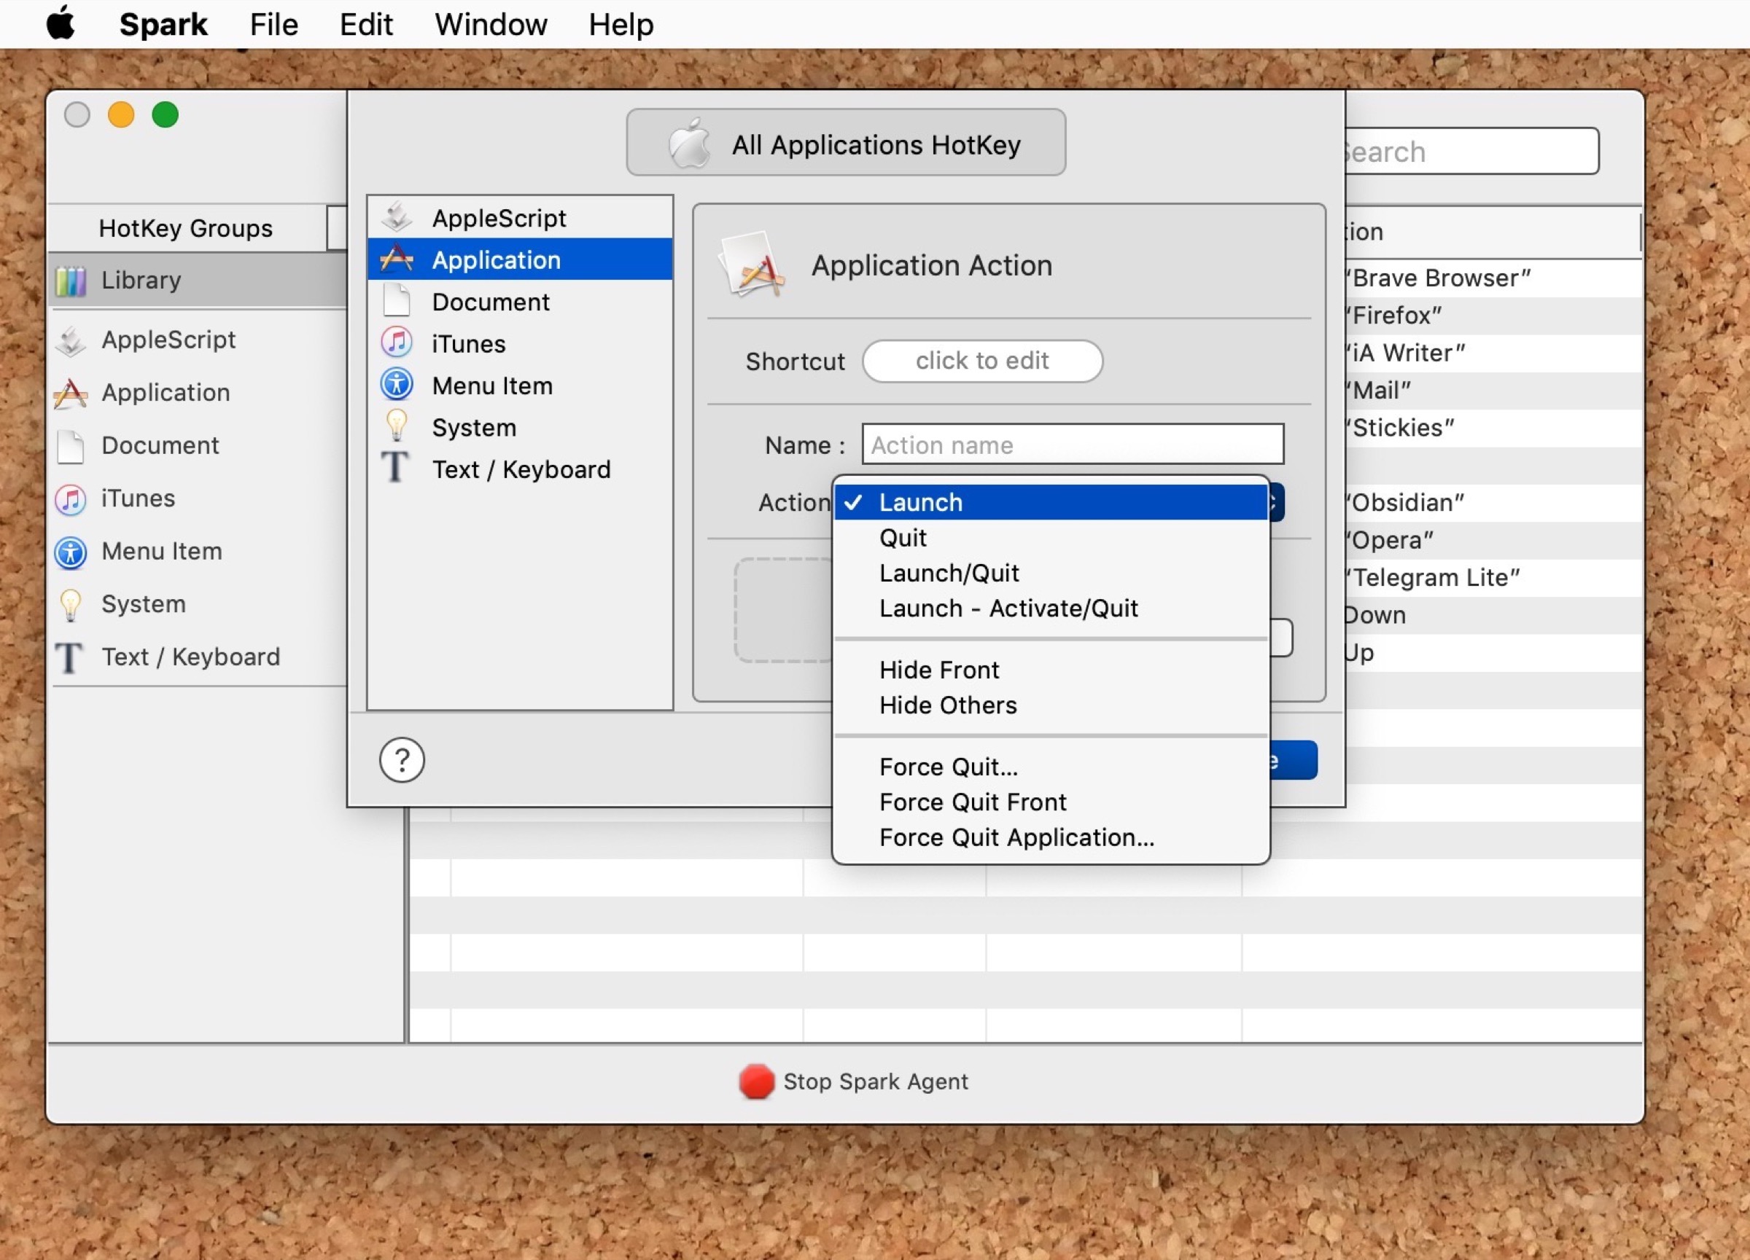Open the Window menu in the menu bar
This screenshot has height=1260, width=1750.
[x=490, y=25]
